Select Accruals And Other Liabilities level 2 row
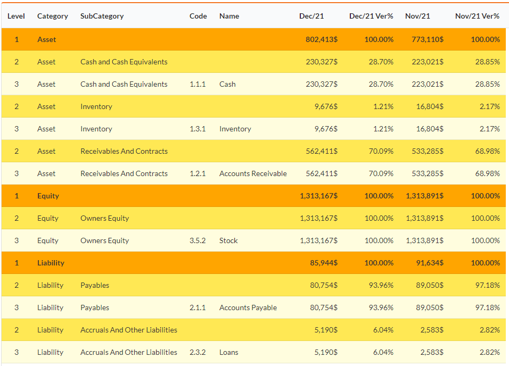The image size is (509, 366). coord(129,330)
